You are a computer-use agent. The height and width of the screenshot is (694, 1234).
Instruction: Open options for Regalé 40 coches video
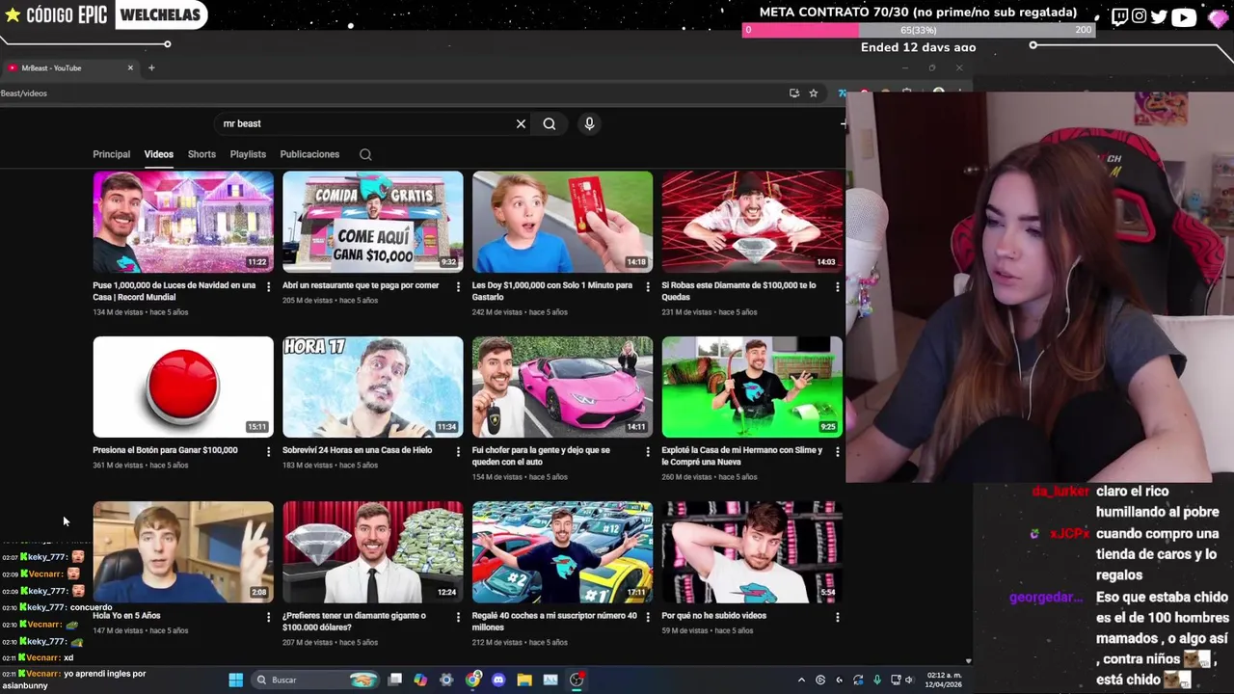coord(647,617)
